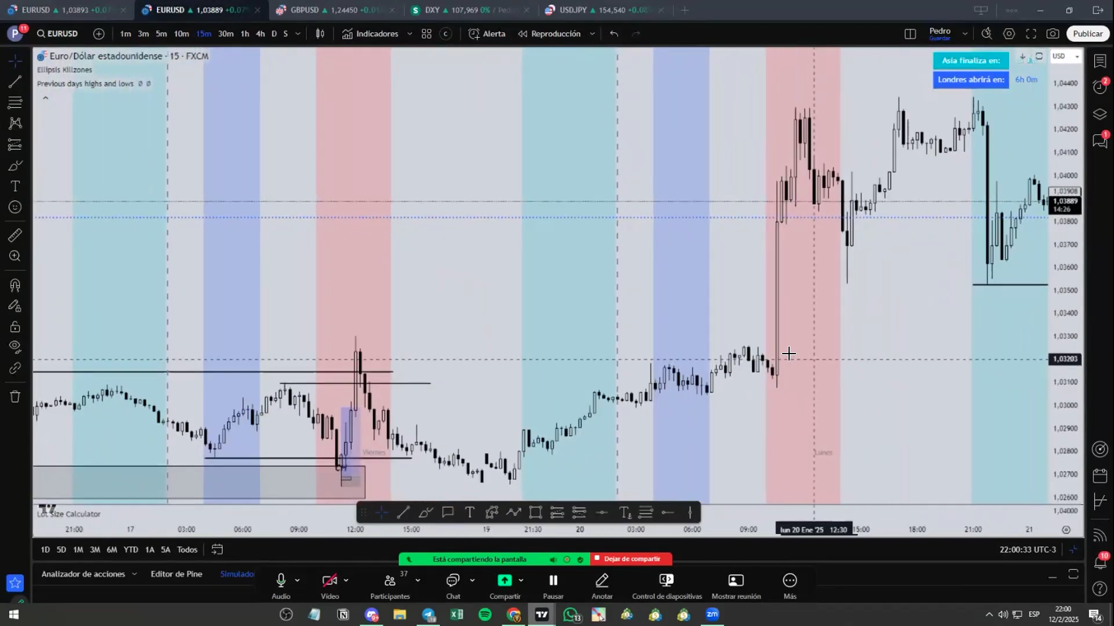Image resolution: width=1114 pixels, height=626 pixels.
Task: Expand the time interval dropdown arrow
Action: [x=298, y=34]
